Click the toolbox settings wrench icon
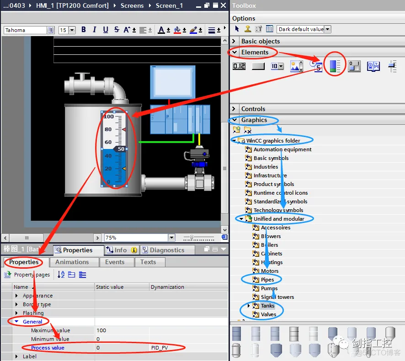 [x=259, y=29]
